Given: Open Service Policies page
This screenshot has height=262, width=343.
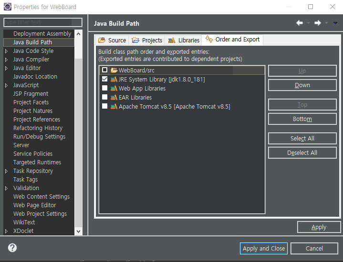Looking at the screenshot, I should tap(33, 153).
